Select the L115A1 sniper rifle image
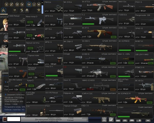Image resolution: width=154 pixels, height=123 pixels. pyautogui.click(x=135, y=113)
